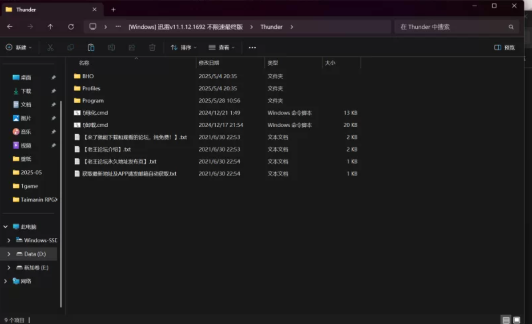Screen dimensions: 532x324
Task: Open the 新建 (New) menu
Action: (19, 48)
